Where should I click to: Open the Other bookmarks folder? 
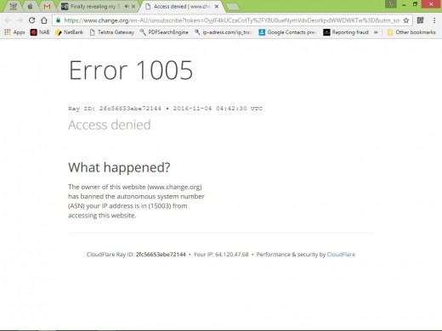coord(411,32)
